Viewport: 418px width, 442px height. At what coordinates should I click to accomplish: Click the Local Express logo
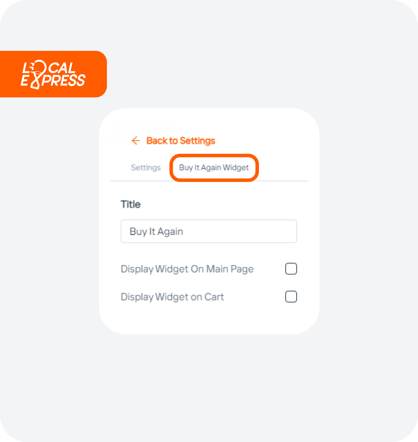(53, 74)
